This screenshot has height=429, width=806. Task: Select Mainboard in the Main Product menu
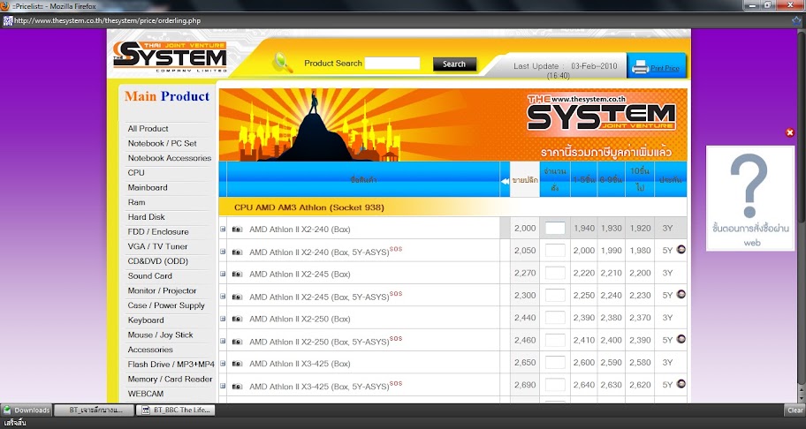coord(148,188)
